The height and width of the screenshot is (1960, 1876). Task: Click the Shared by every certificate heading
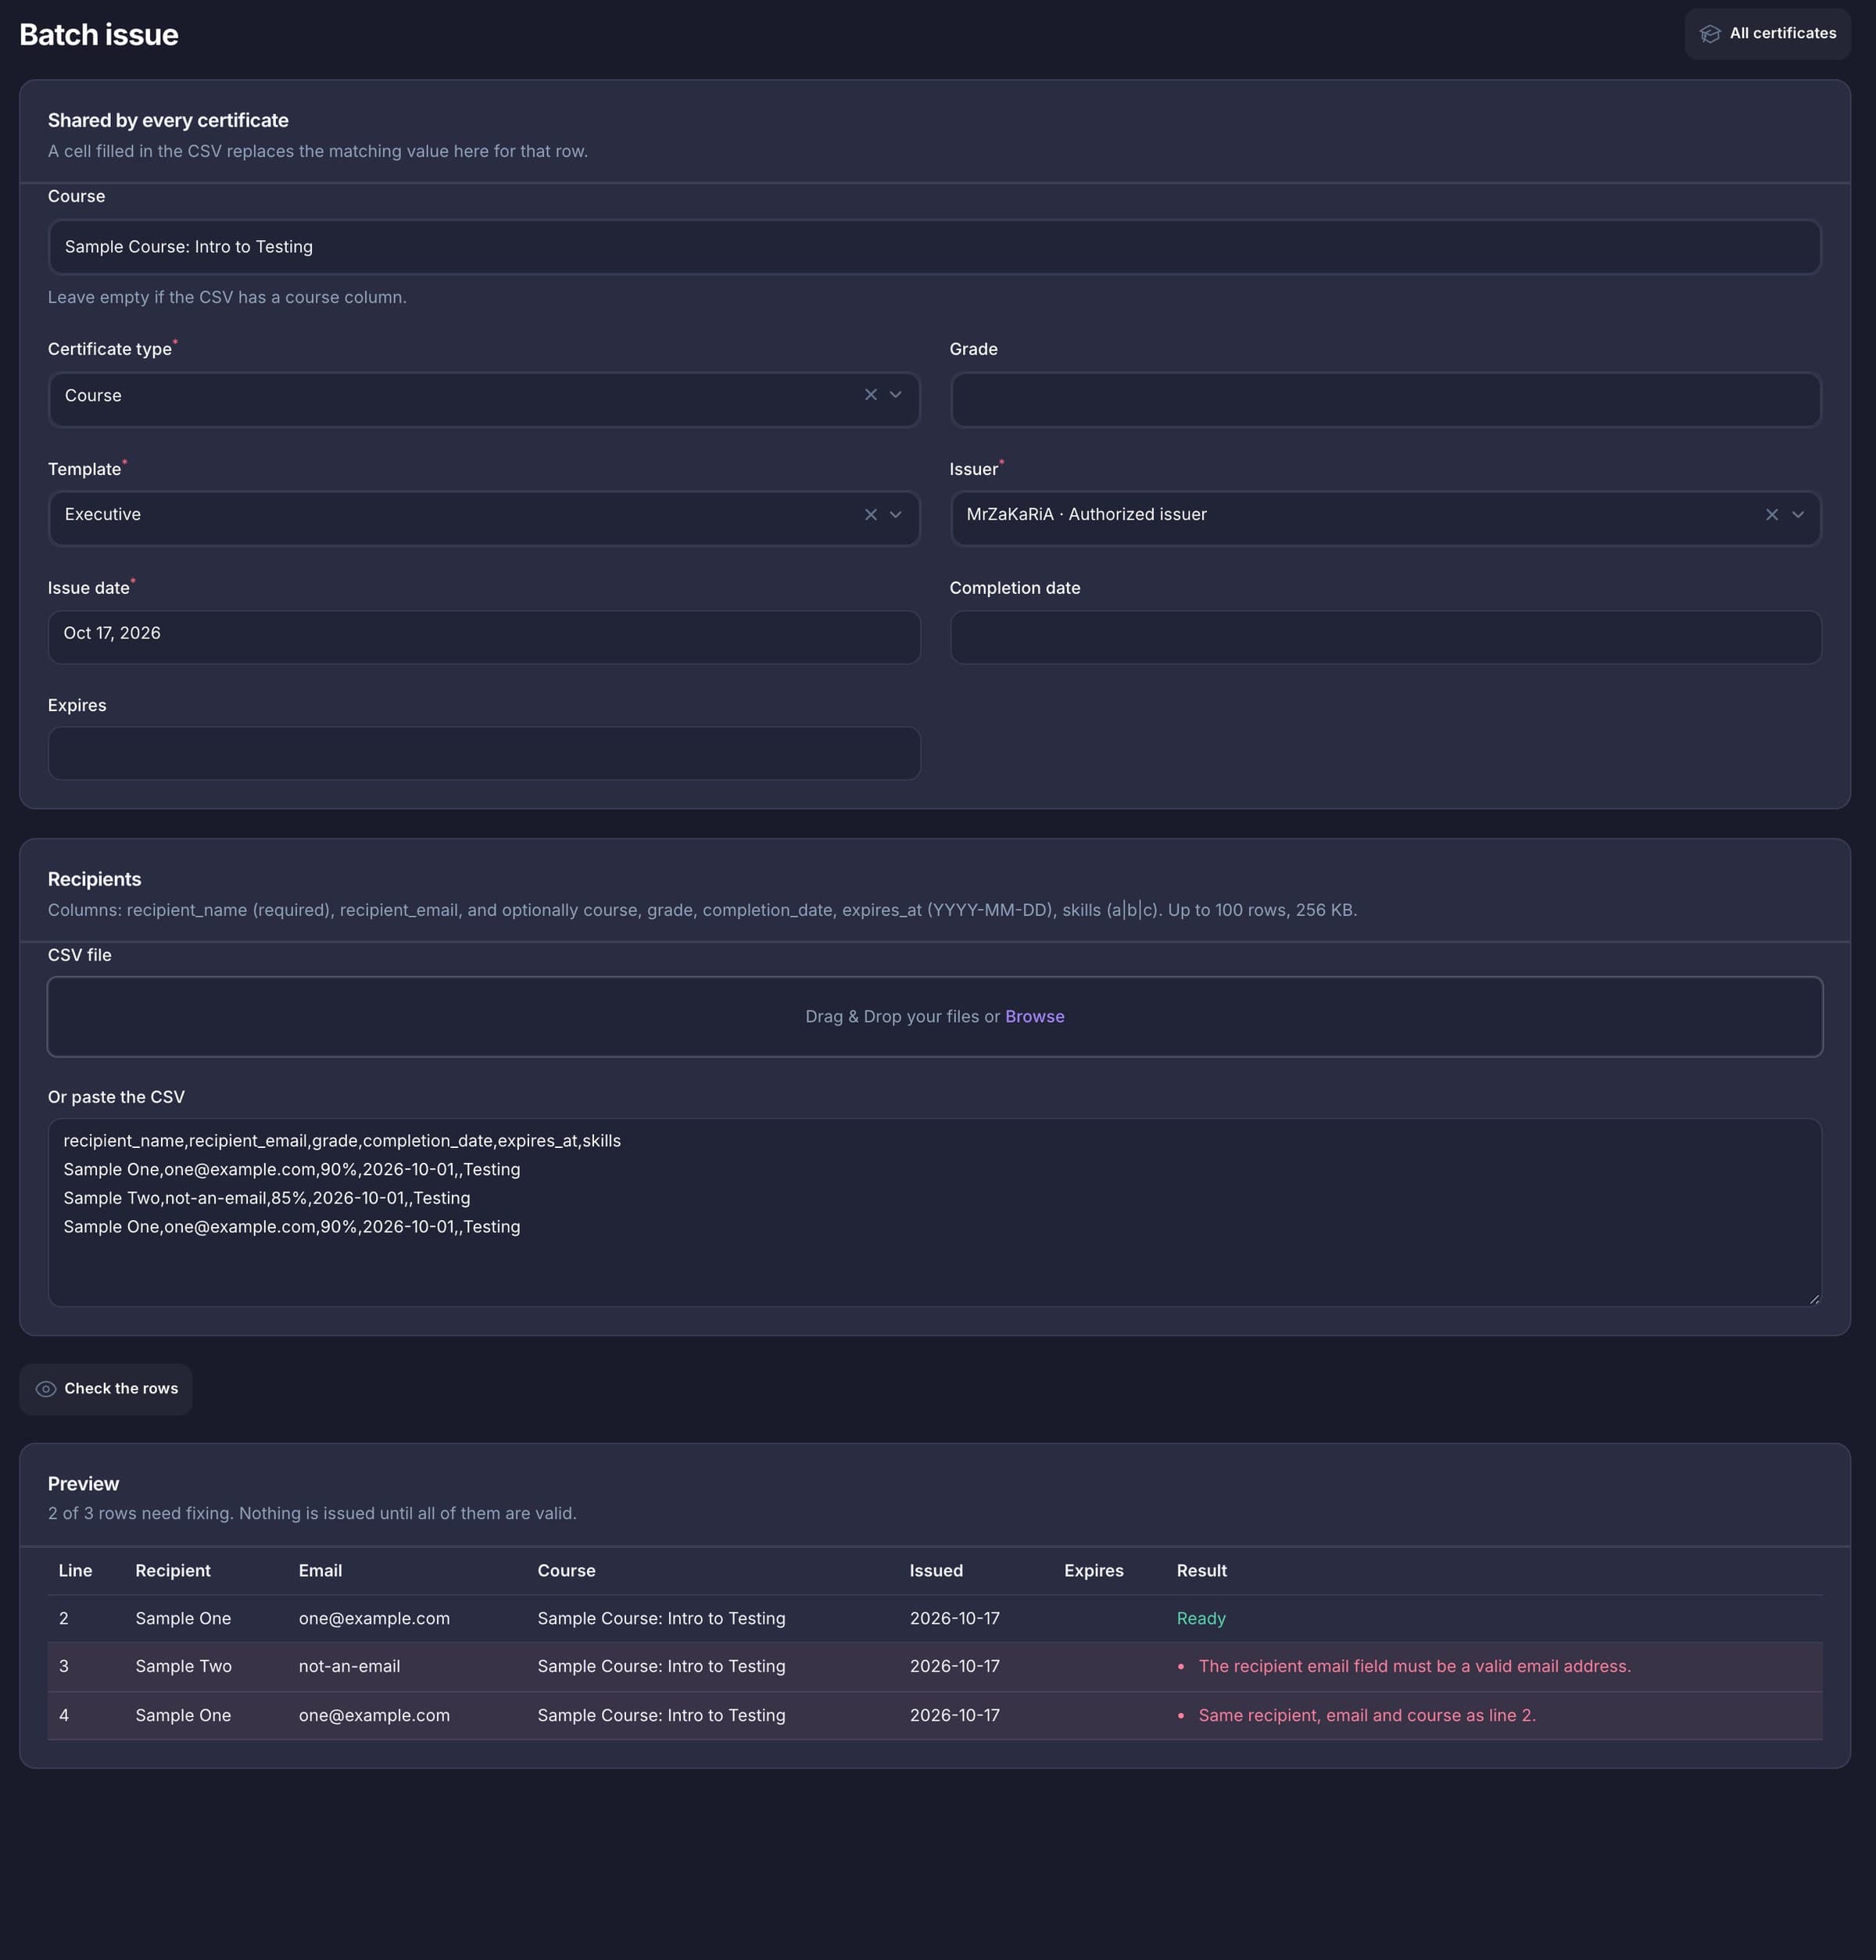tap(168, 120)
